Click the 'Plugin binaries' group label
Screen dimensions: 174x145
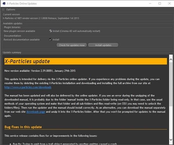coord(12,27)
